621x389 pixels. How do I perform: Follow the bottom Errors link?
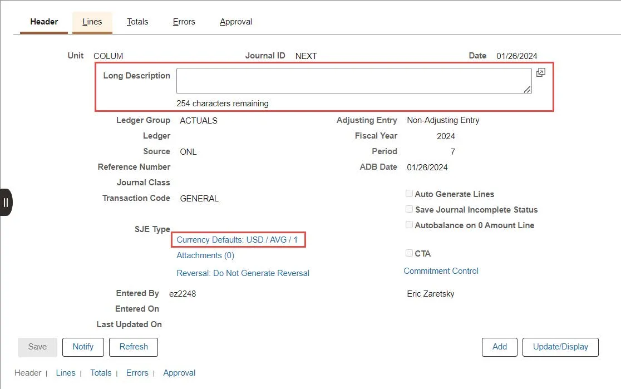[137, 373]
